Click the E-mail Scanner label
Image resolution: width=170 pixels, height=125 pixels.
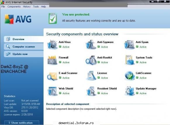click(68, 73)
